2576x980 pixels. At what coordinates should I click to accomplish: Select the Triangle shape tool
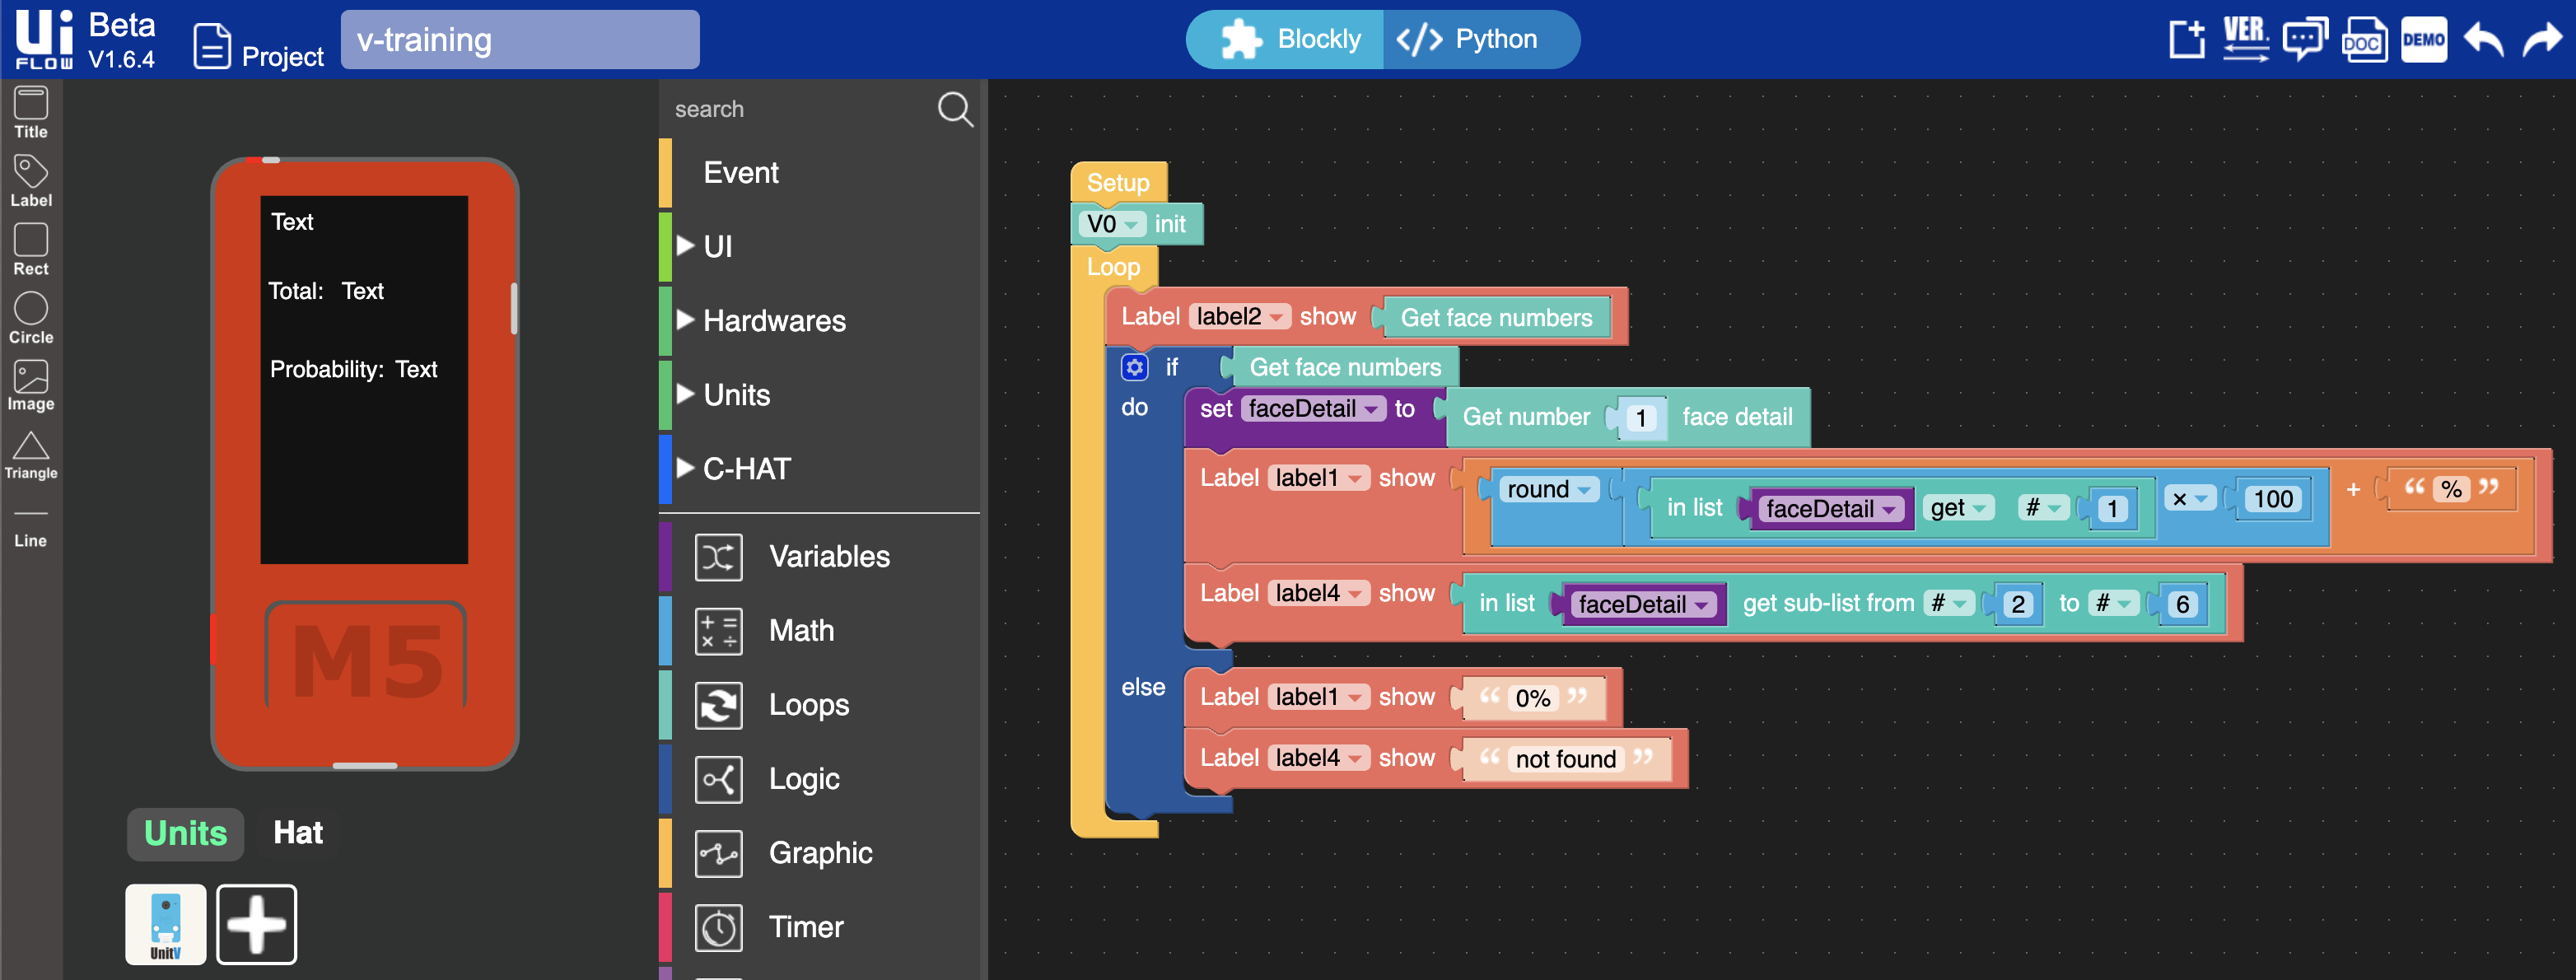pos(30,455)
